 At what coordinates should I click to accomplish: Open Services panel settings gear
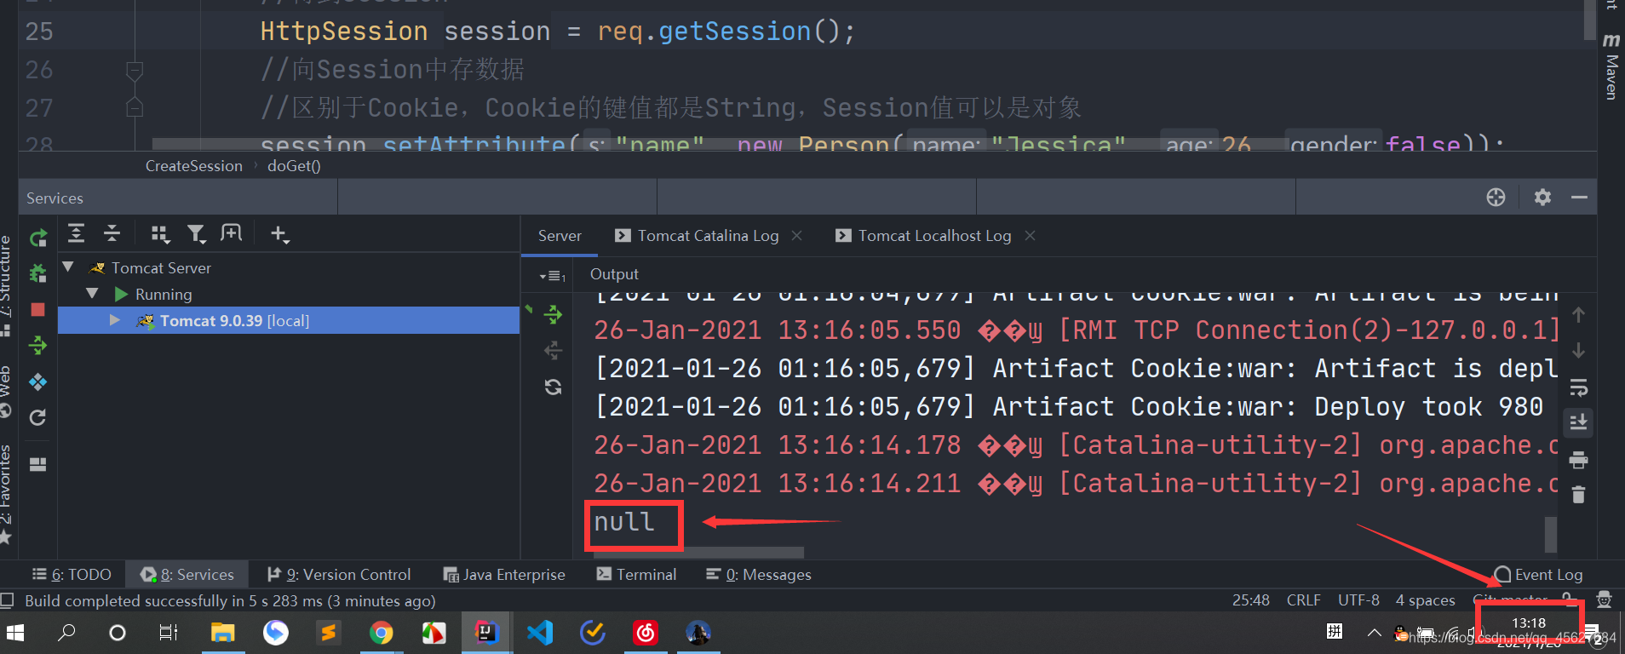coord(1542,198)
